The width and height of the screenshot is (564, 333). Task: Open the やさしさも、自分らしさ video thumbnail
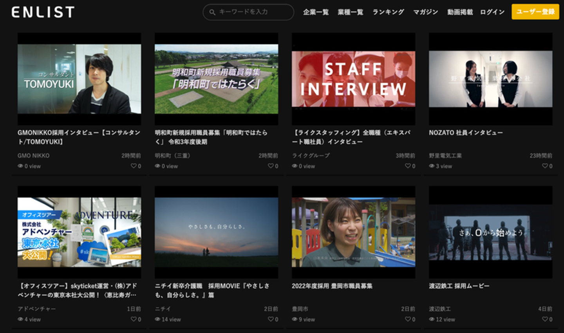(217, 232)
